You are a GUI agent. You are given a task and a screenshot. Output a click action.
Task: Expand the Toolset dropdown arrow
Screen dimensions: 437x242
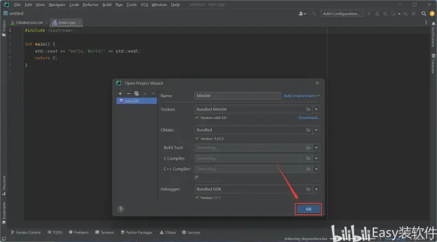coord(316,109)
